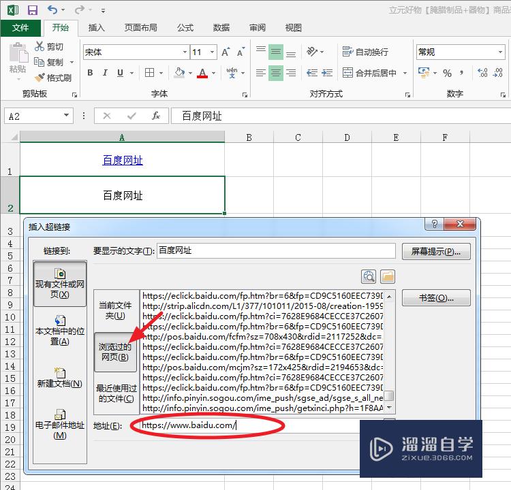Expand the borders dropdown arrow
Image resolution: width=511 pixels, height=490 pixels.
click(x=161, y=73)
